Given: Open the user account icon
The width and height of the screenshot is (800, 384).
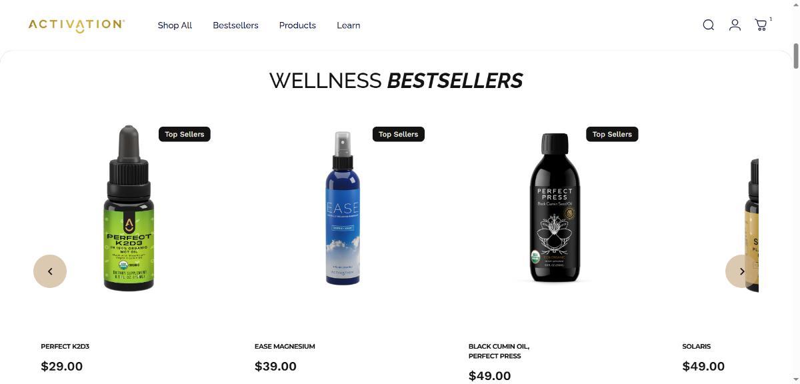Looking at the screenshot, I should [x=735, y=25].
